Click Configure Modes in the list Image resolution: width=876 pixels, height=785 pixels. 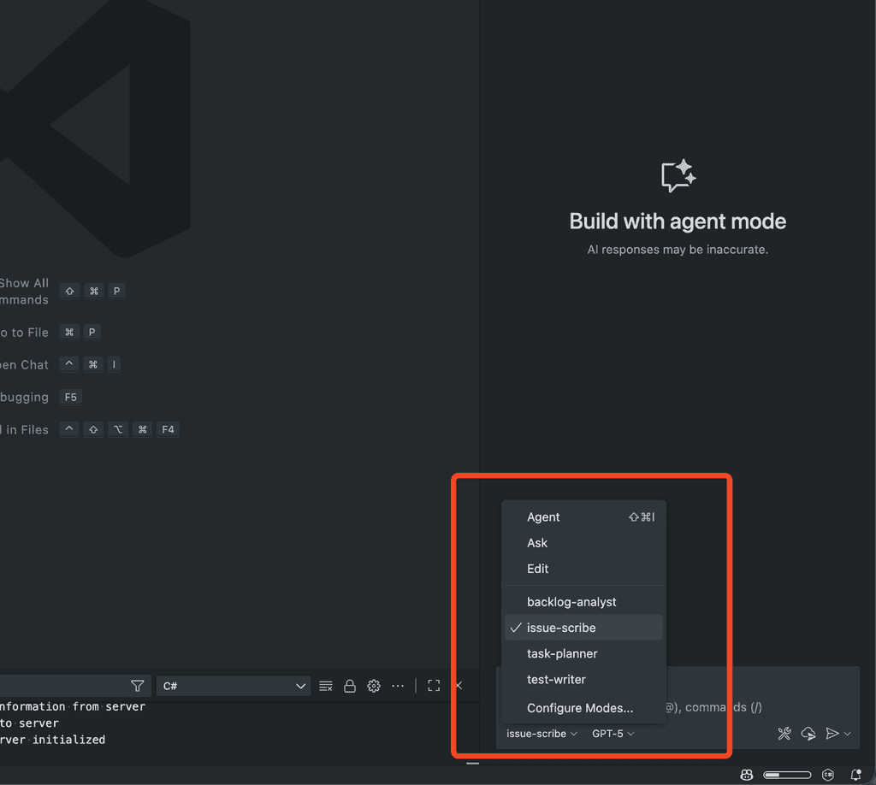(x=577, y=708)
